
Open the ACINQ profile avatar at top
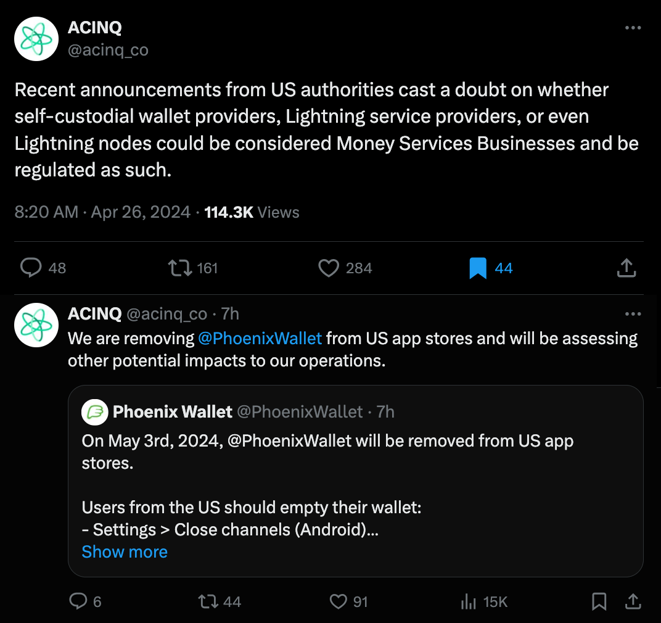(36, 38)
